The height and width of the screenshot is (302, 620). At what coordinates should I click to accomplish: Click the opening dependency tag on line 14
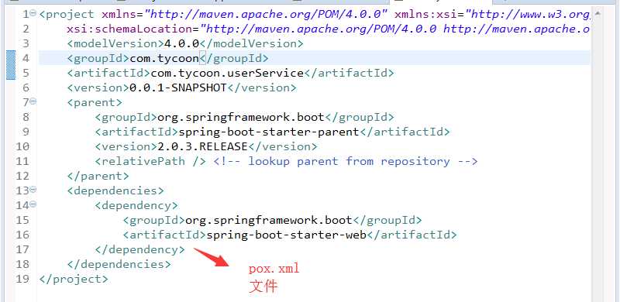click(x=136, y=205)
